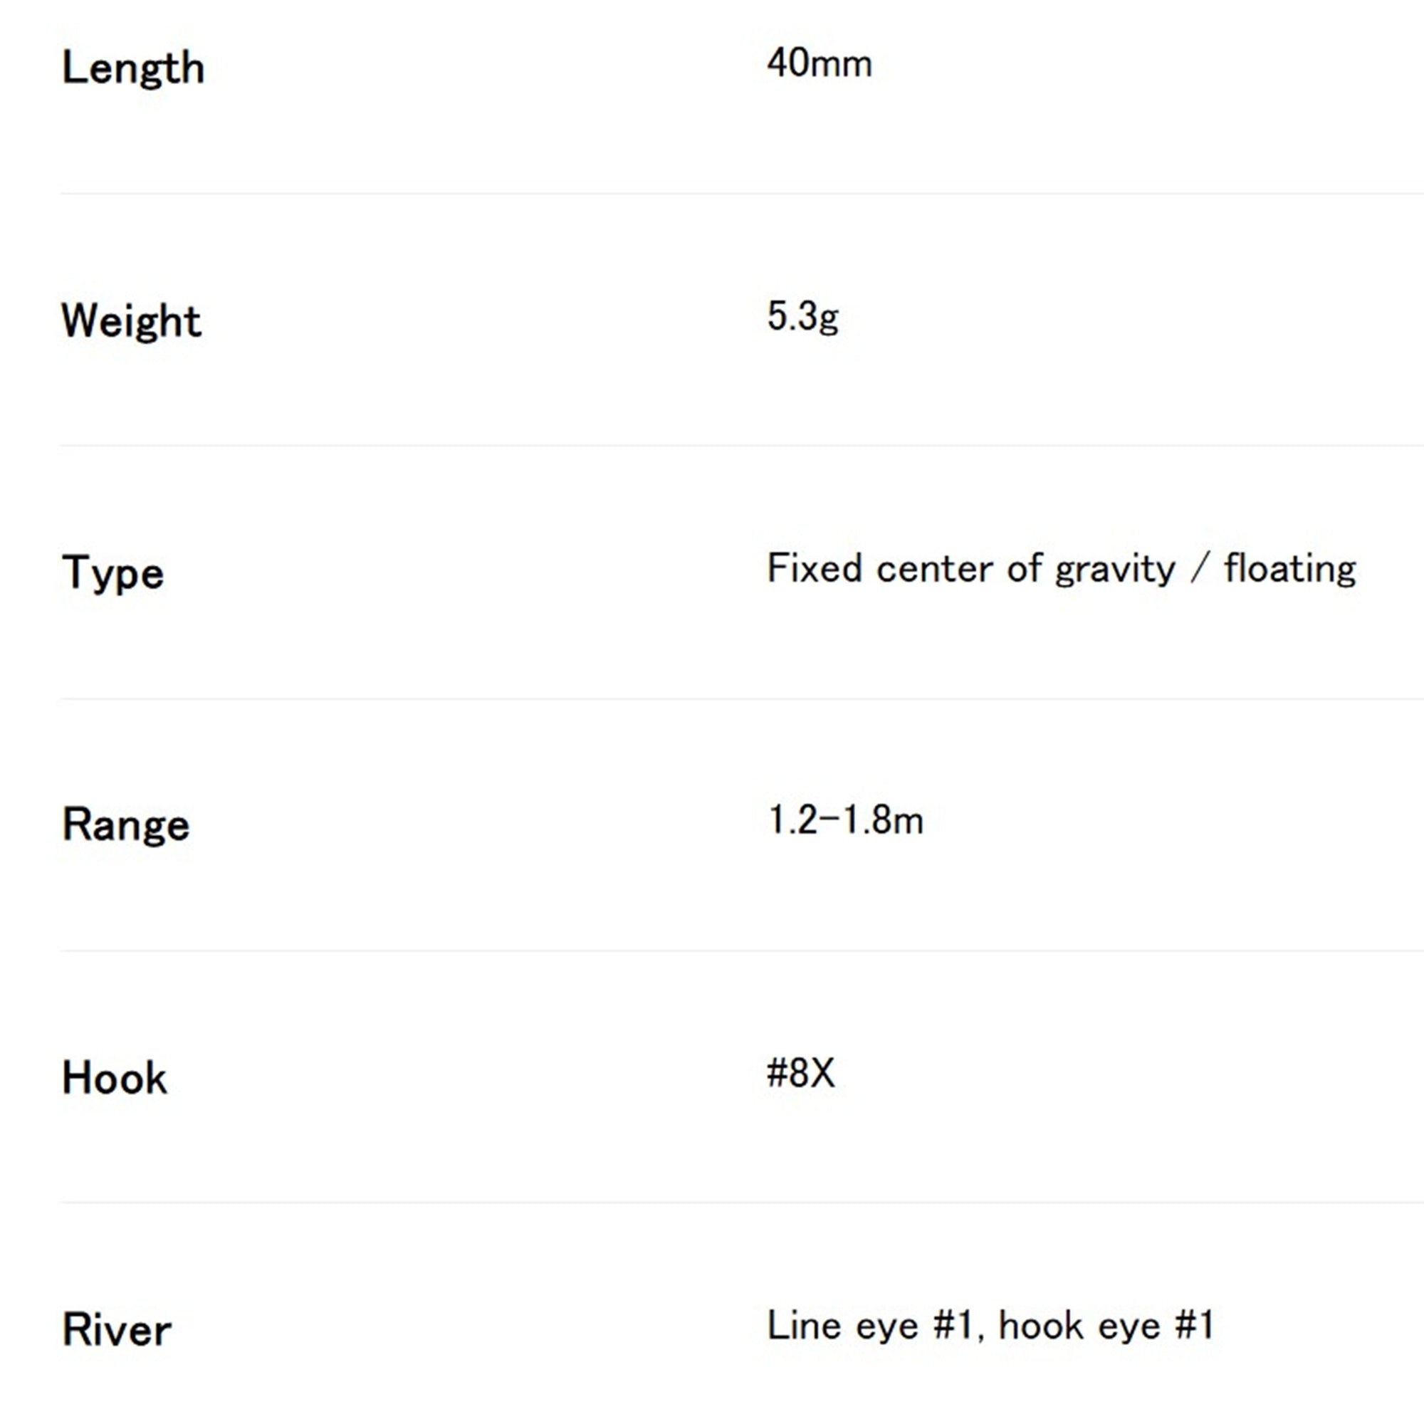Click the slash in Type value

coord(1200,569)
